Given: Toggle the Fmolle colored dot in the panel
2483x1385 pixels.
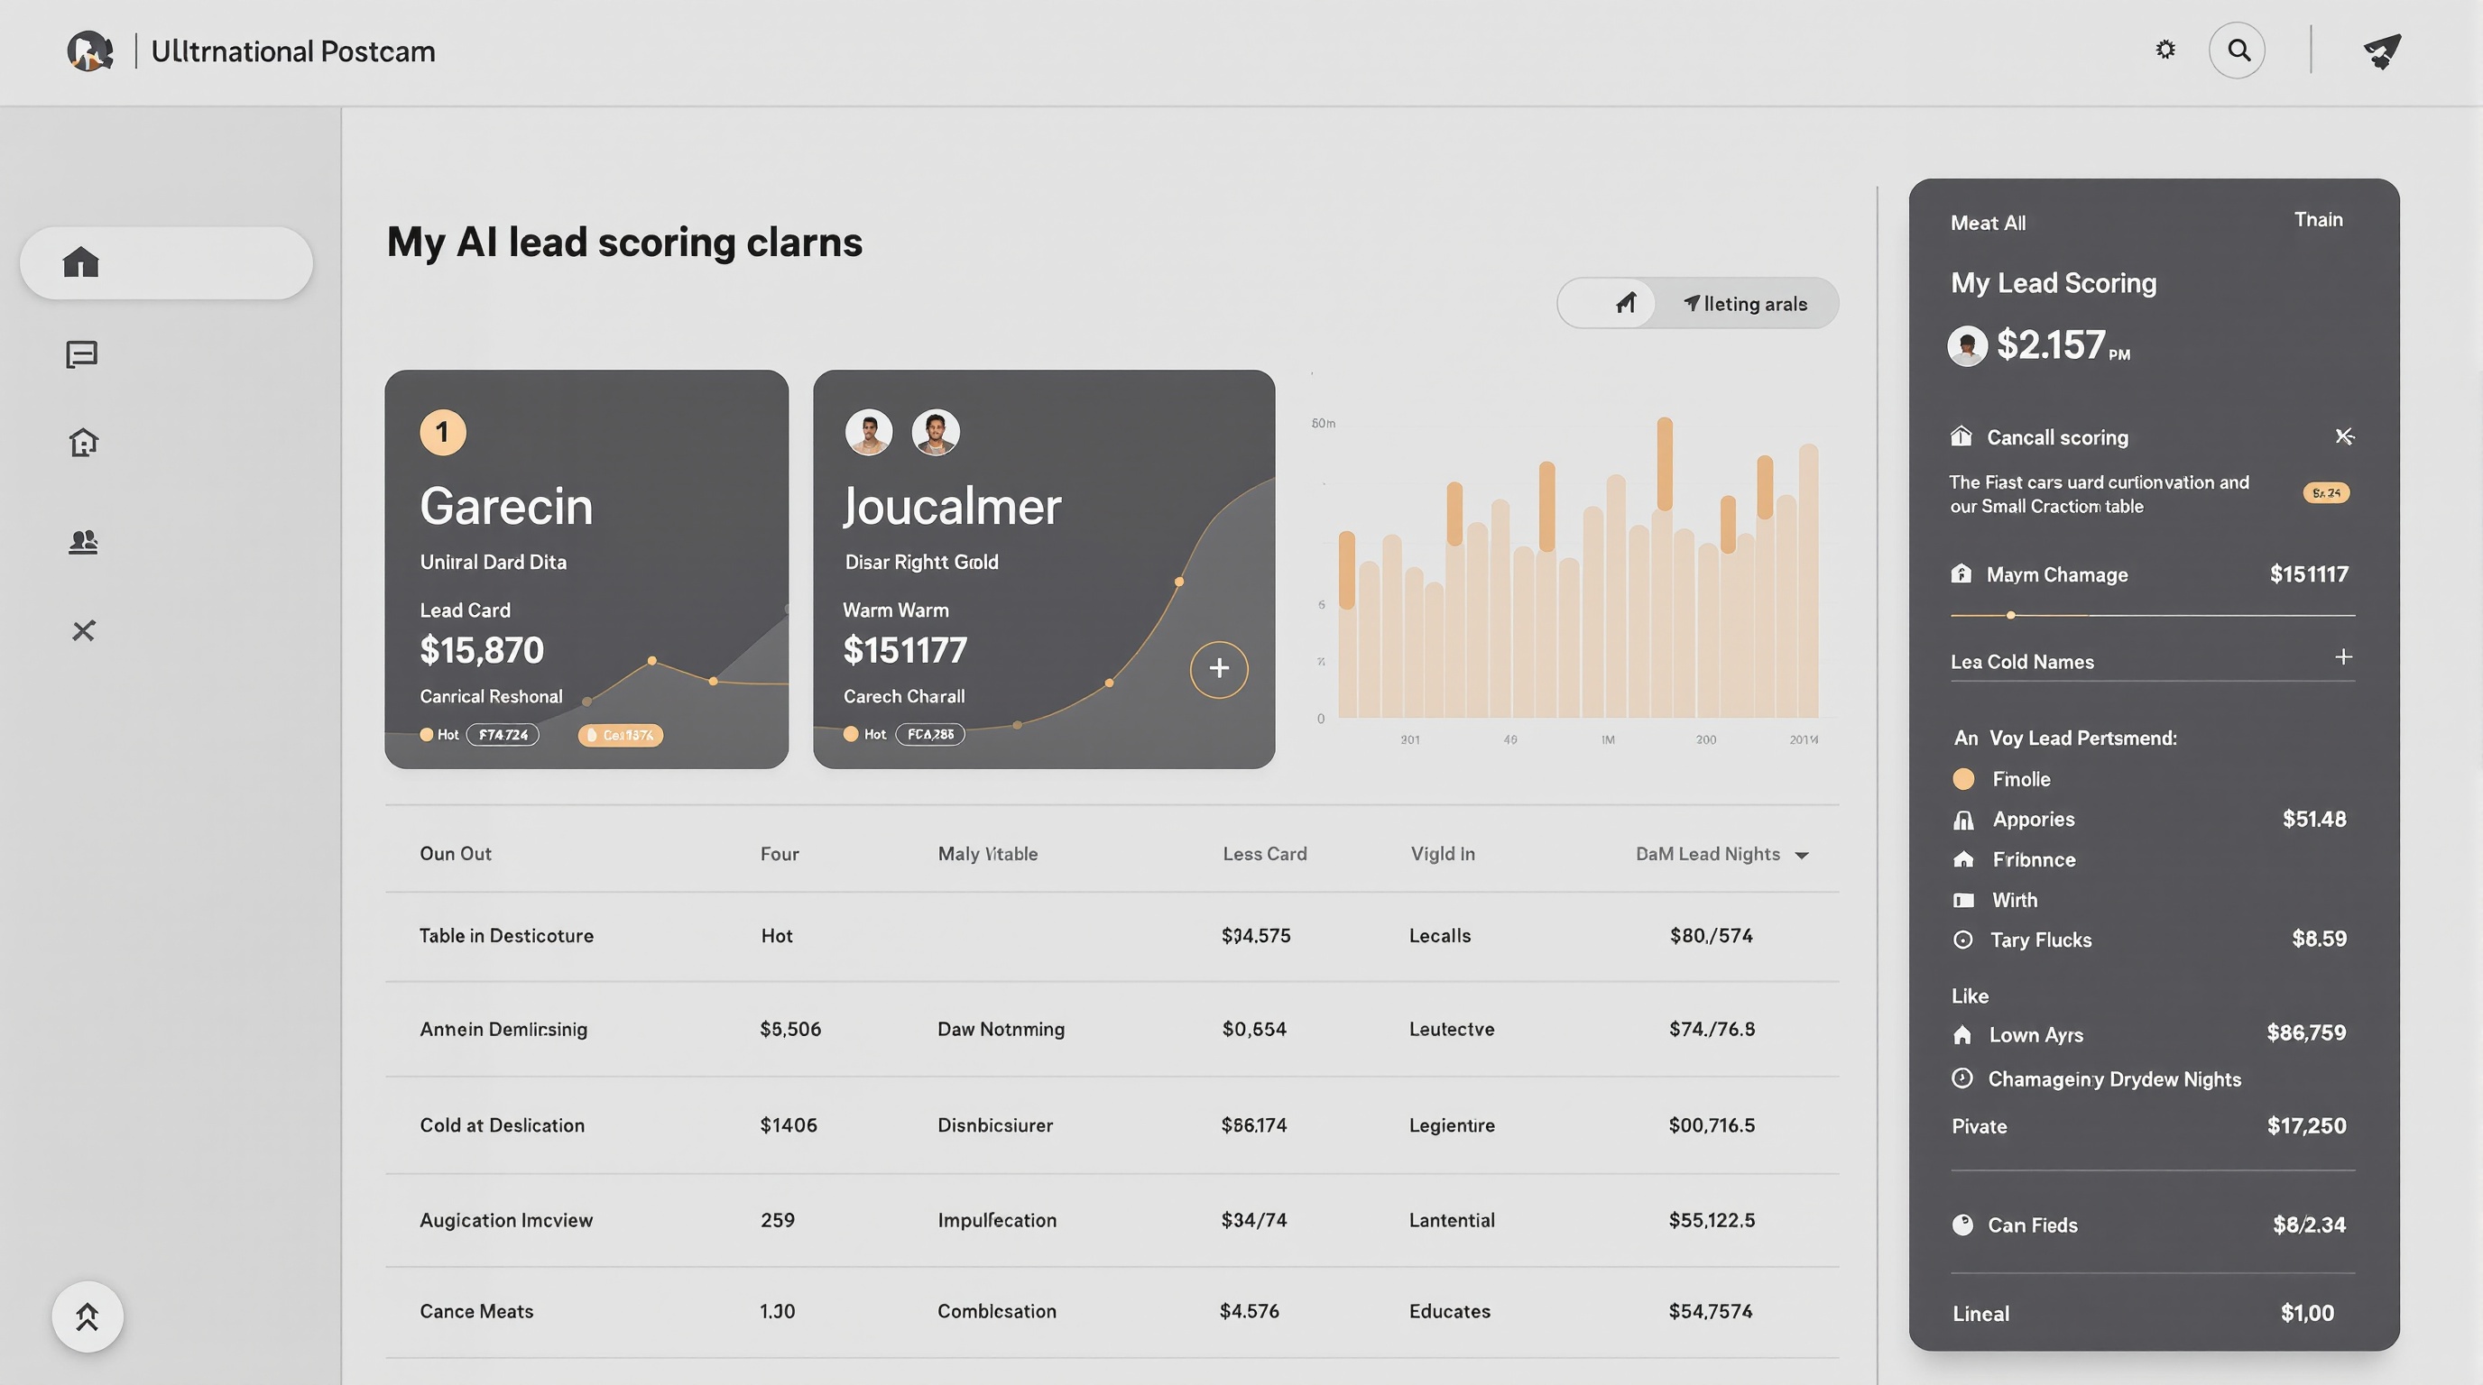Looking at the screenshot, I should coord(1963,779).
